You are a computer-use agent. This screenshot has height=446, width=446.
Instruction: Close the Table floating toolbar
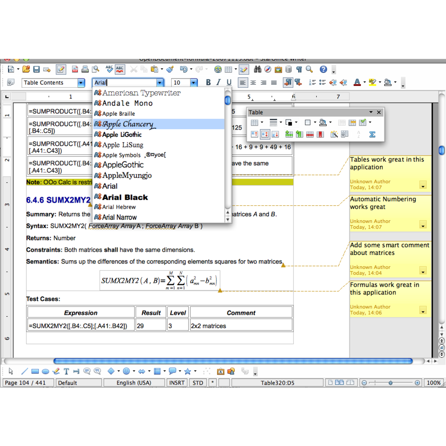[x=379, y=112]
